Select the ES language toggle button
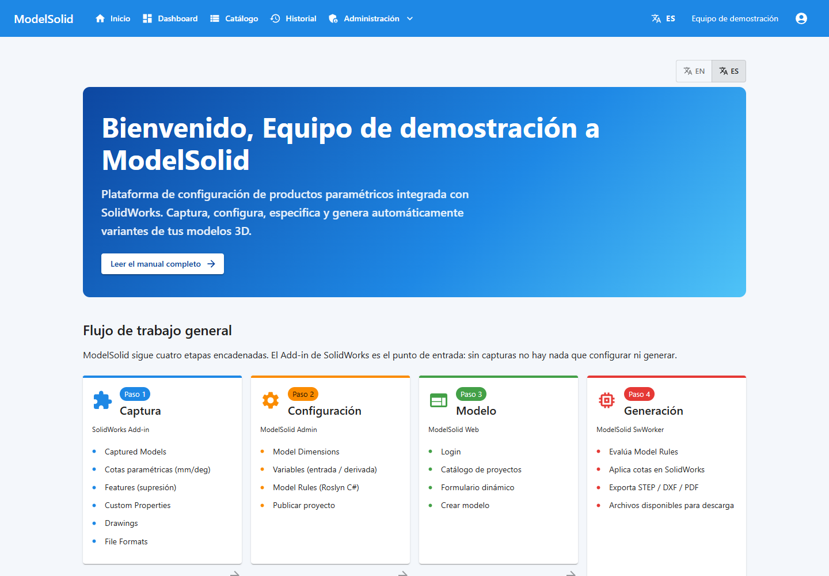Screen dimensions: 829x576 tap(729, 71)
